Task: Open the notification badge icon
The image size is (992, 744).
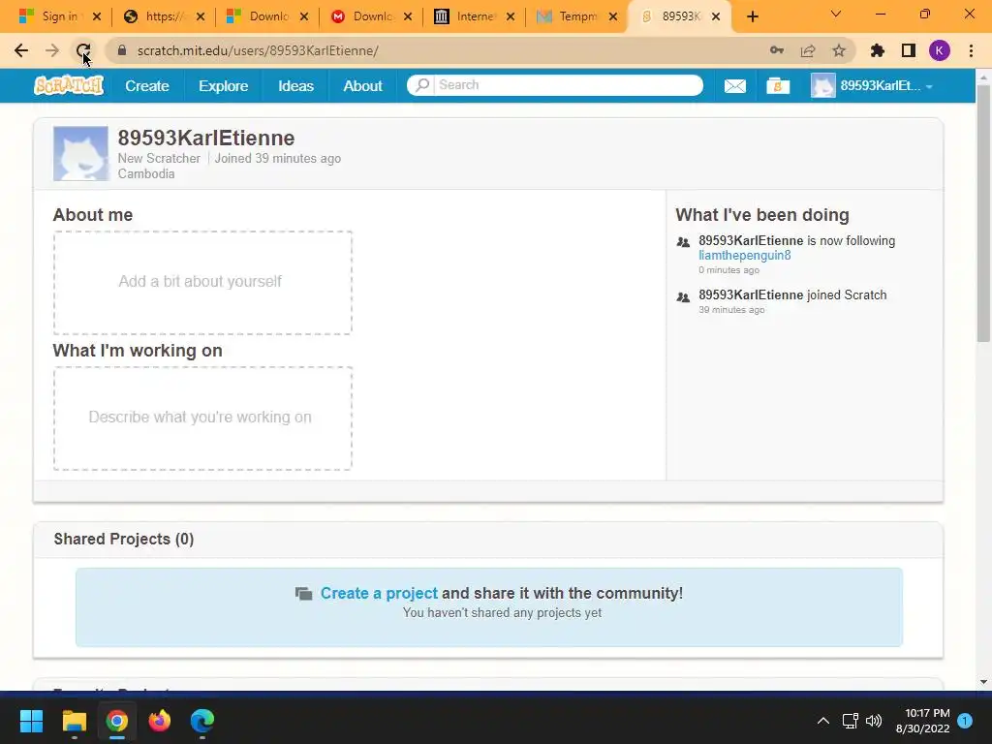Action: click(966, 721)
